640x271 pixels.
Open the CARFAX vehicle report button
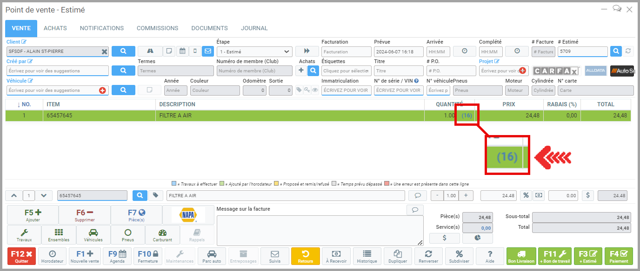pos(556,71)
